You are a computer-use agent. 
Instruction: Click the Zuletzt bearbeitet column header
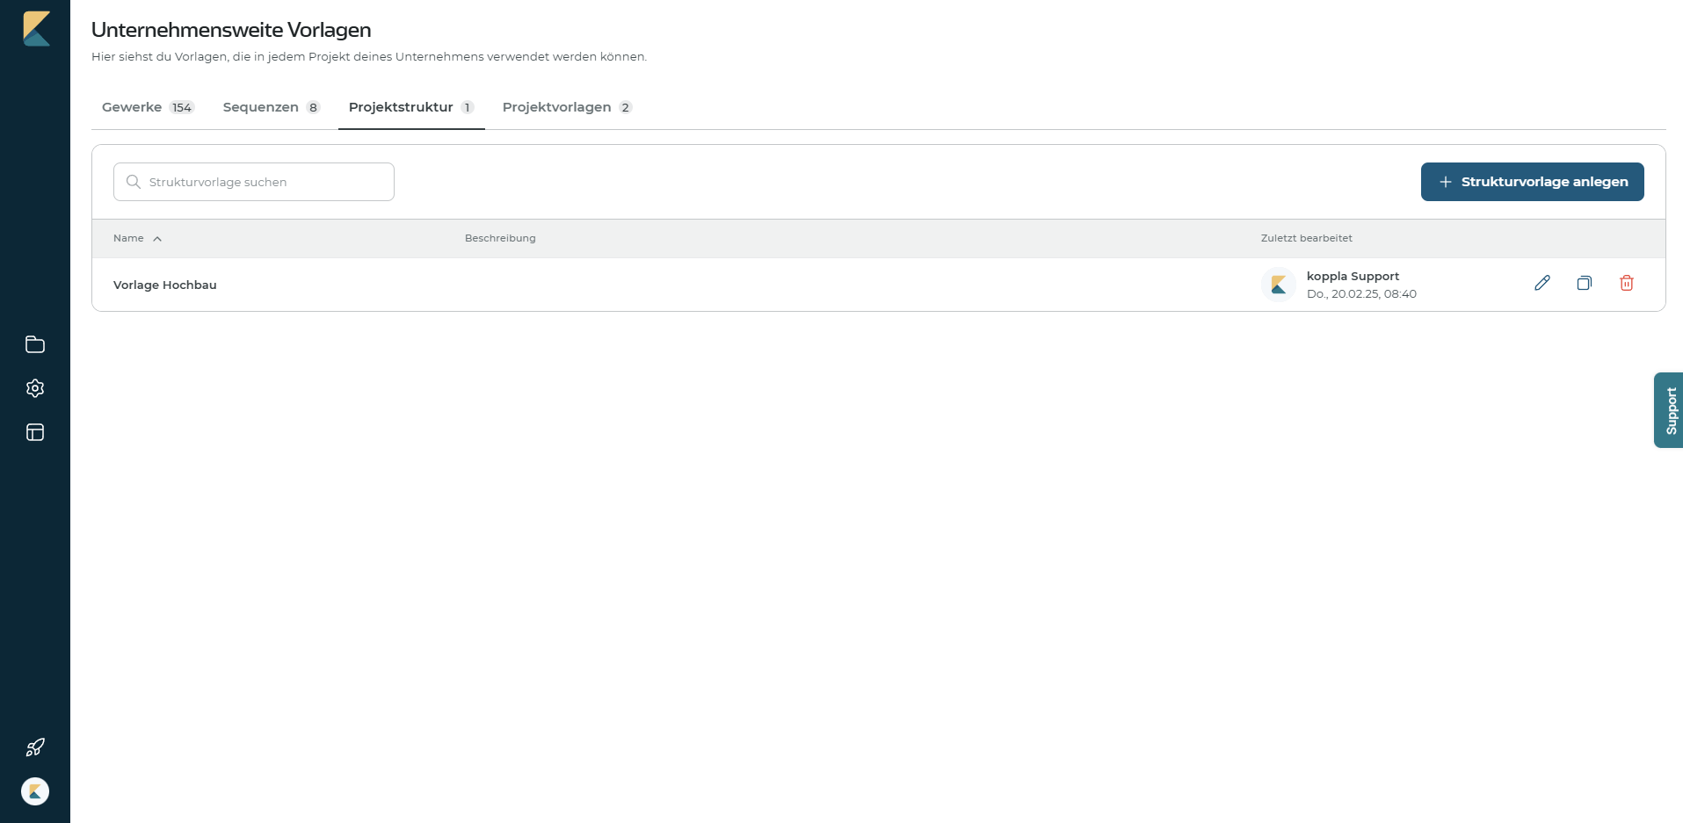1307,238
